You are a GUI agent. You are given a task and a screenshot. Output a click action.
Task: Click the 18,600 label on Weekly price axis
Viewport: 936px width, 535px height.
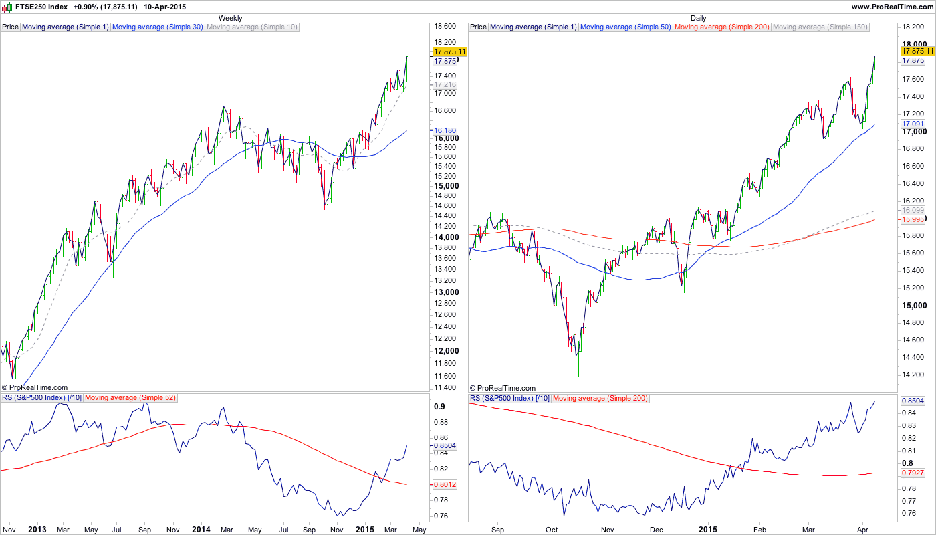(446, 27)
